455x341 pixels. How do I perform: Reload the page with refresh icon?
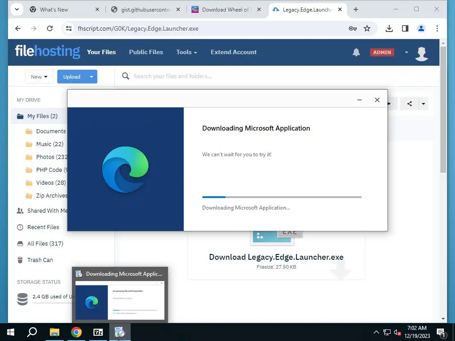pyautogui.click(x=50, y=28)
